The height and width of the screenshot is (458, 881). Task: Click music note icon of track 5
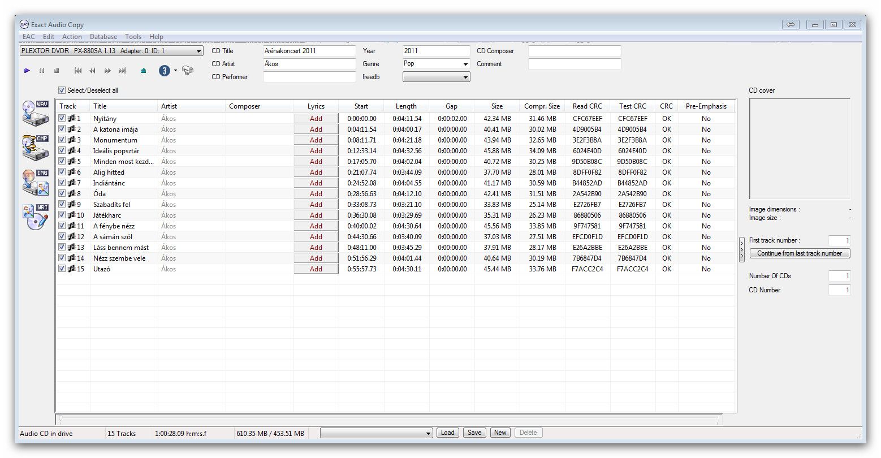click(71, 162)
